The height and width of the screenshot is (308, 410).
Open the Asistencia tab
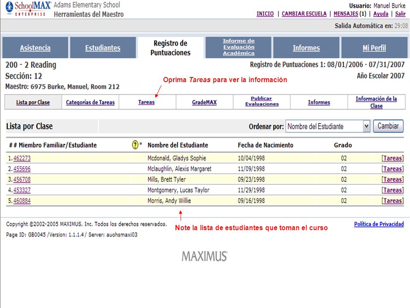click(x=35, y=47)
